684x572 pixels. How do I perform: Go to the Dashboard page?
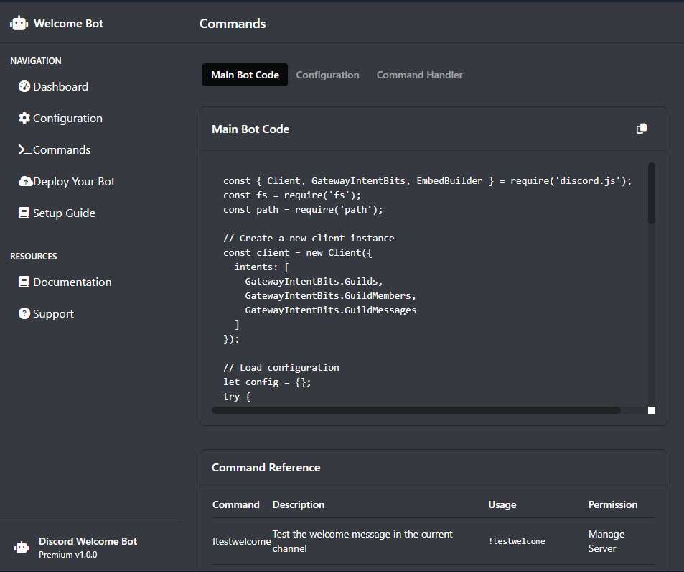[x=60, y=87]
